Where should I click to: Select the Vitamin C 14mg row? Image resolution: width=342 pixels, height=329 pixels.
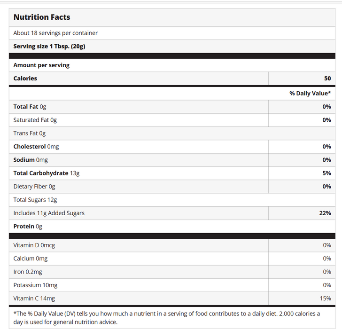click(x=34, y=298)
